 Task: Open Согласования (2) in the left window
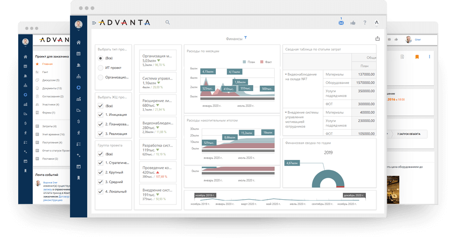pyautogui.click(x=53, y=96)
